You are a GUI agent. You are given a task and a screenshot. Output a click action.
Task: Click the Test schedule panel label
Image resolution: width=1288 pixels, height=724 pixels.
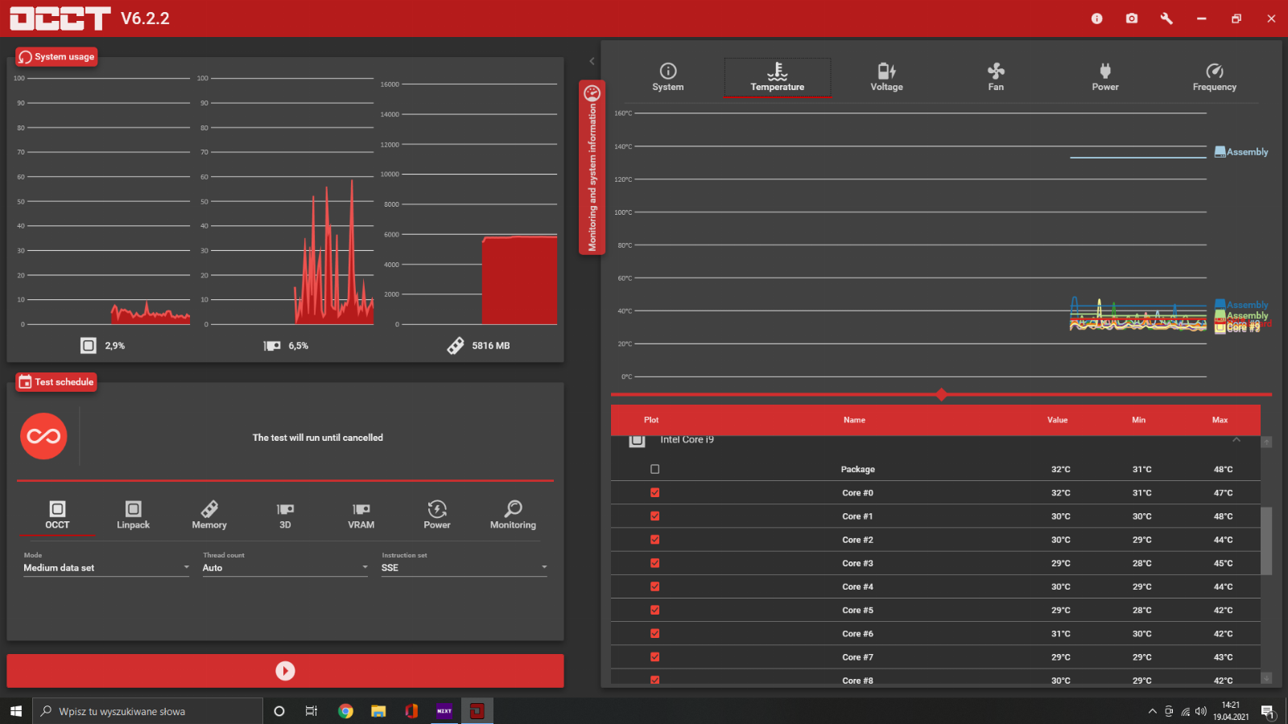tap(56, 382)
